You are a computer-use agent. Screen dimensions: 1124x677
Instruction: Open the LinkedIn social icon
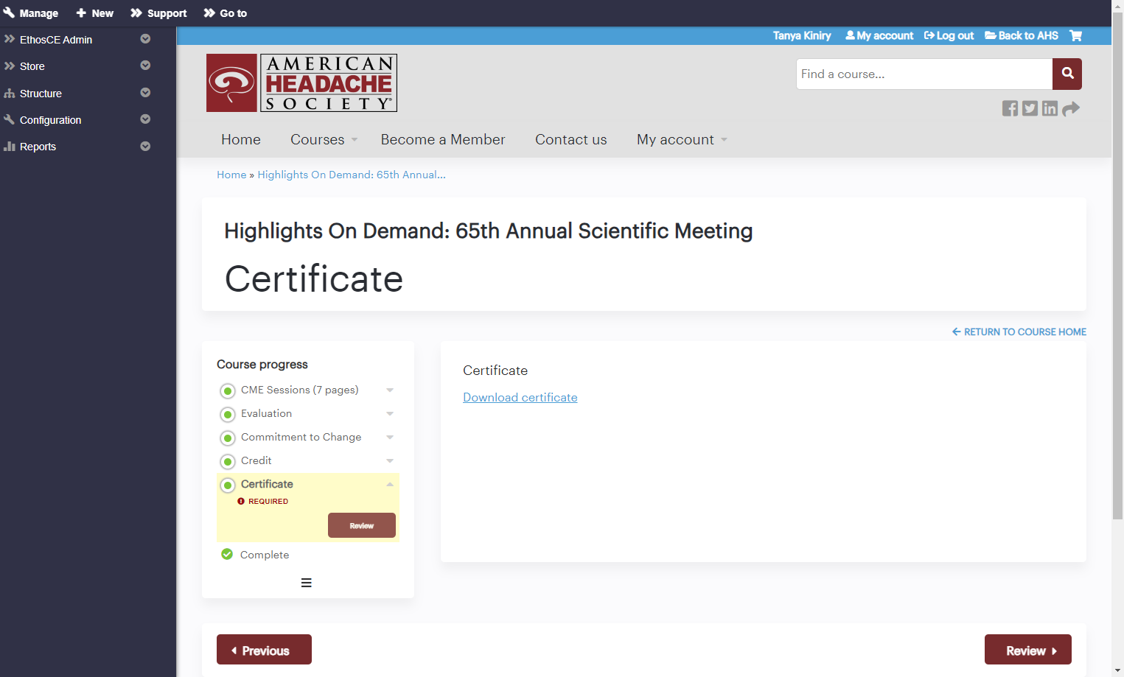pyautogui.click(x=1050, y=108)
